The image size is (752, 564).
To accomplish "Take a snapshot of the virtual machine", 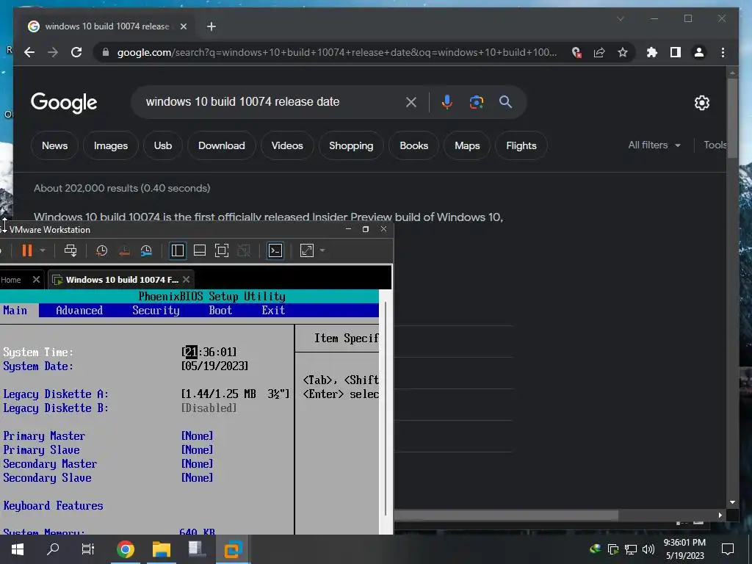I will click(x=101, y=250).
